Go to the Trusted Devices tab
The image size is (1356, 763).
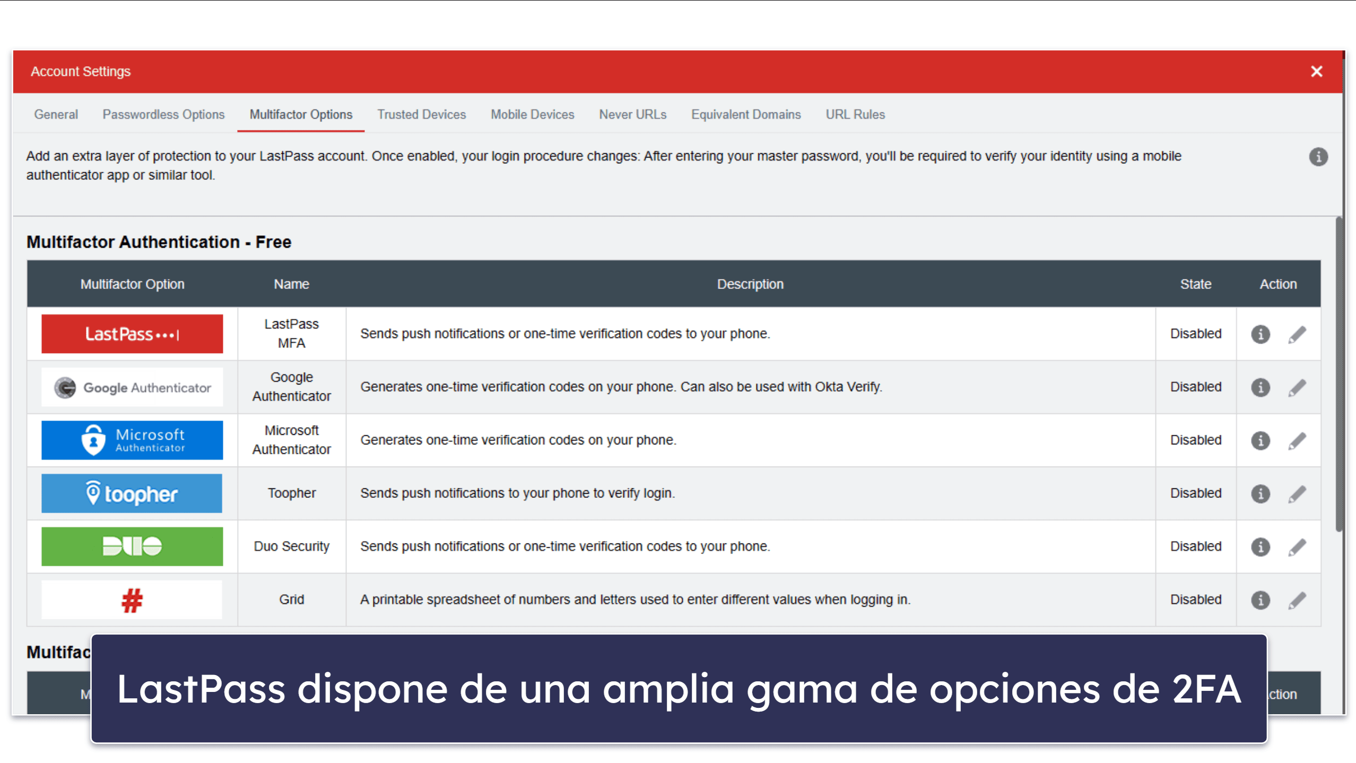pos(422,115)
